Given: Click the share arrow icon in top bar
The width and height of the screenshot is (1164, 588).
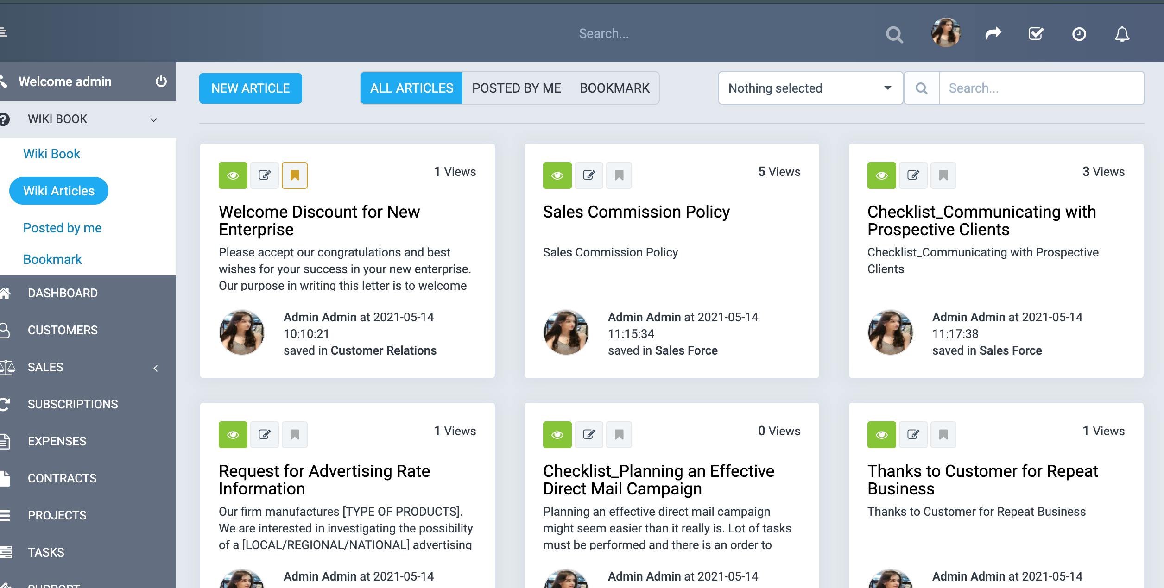Looking at the screenshot, I should tap(993, 34).
